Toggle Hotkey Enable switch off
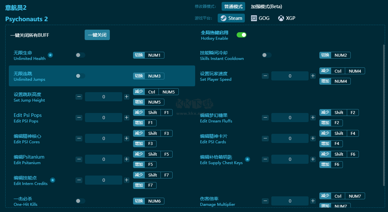This screenshot has width=388, height=212. (x=242, y=35)
